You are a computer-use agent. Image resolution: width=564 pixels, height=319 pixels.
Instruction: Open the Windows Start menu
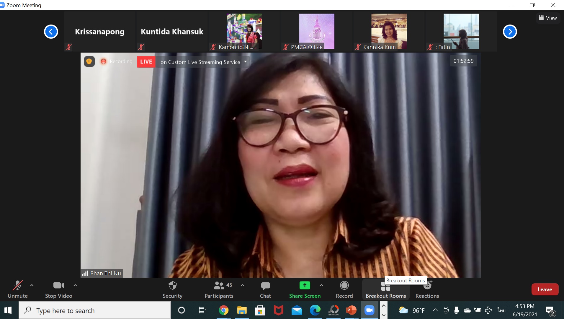pyautogui.click(x=8, y=310)
